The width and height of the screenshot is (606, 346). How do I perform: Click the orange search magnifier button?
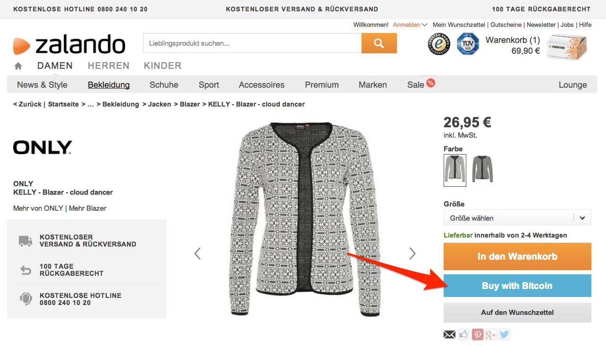pos(379,43)
